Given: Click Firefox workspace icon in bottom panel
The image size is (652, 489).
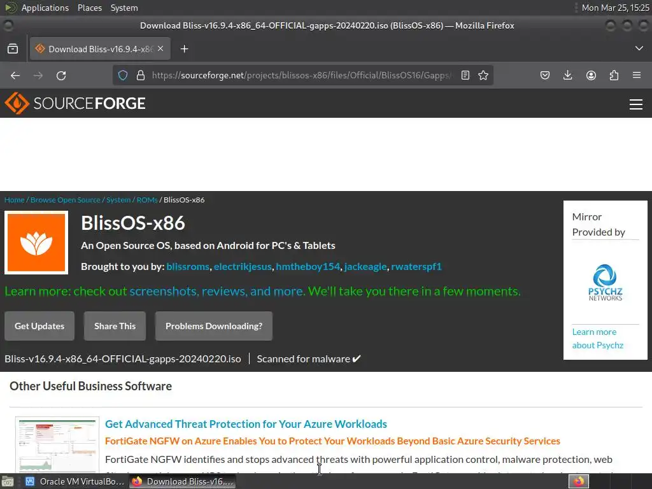Looking at the screenshot, I should 579,481.
